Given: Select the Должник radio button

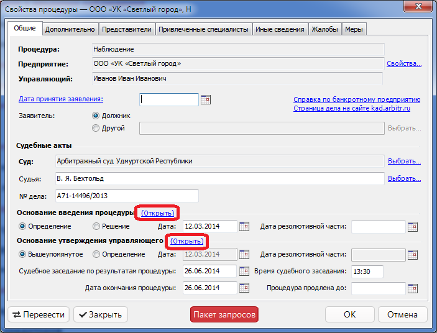Looking at the screenshot, I should pos(96,116).
